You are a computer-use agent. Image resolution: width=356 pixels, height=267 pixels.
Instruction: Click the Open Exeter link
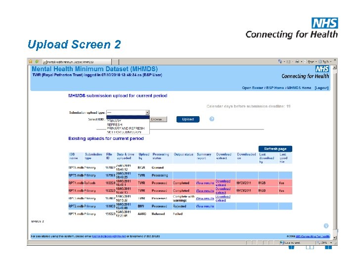(252, 88)
